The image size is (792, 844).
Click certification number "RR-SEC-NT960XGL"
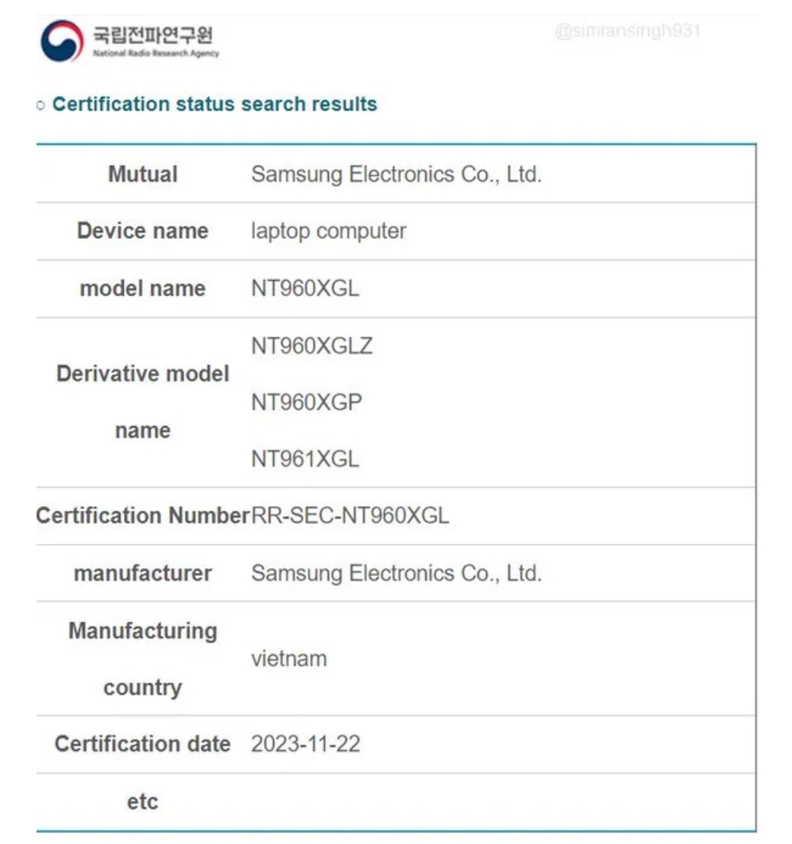[x=350, y=516]
